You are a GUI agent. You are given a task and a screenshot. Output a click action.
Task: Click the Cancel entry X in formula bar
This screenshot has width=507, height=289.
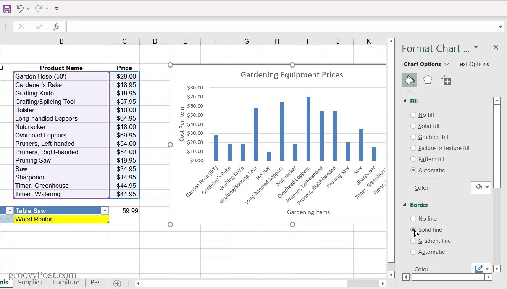pyautogui.click(x=21, y=27)
